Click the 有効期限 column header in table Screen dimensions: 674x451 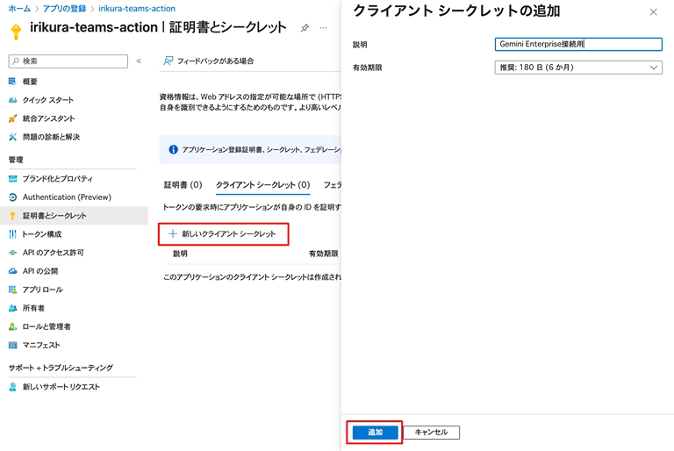point(323,254)
